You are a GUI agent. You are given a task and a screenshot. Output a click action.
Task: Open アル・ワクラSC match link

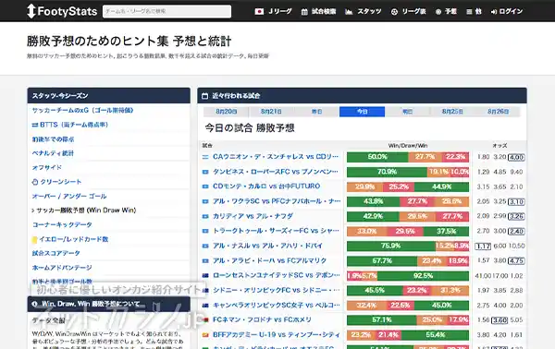(277, 201)
